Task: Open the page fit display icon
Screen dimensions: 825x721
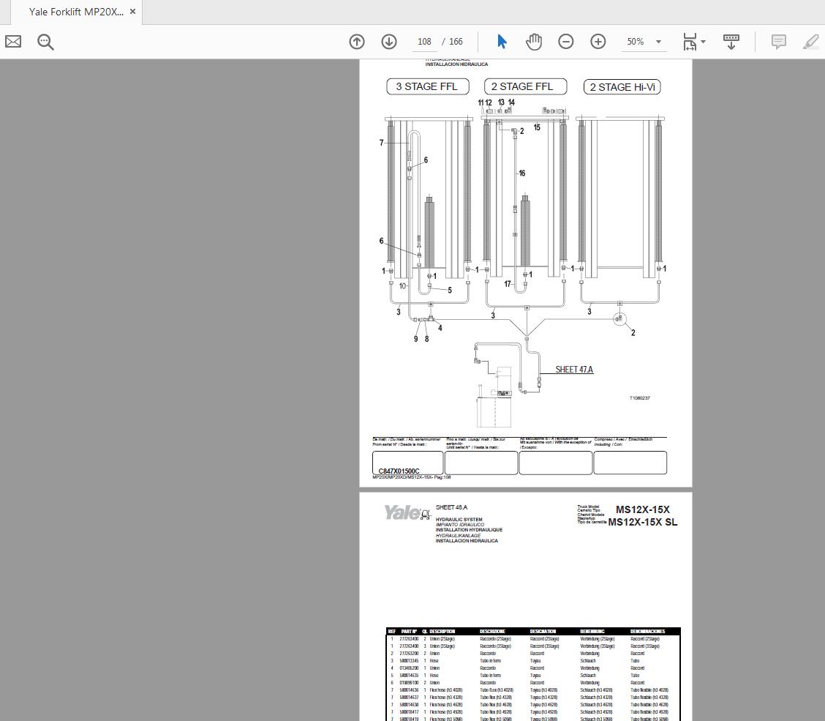Action: pos(690,42)
